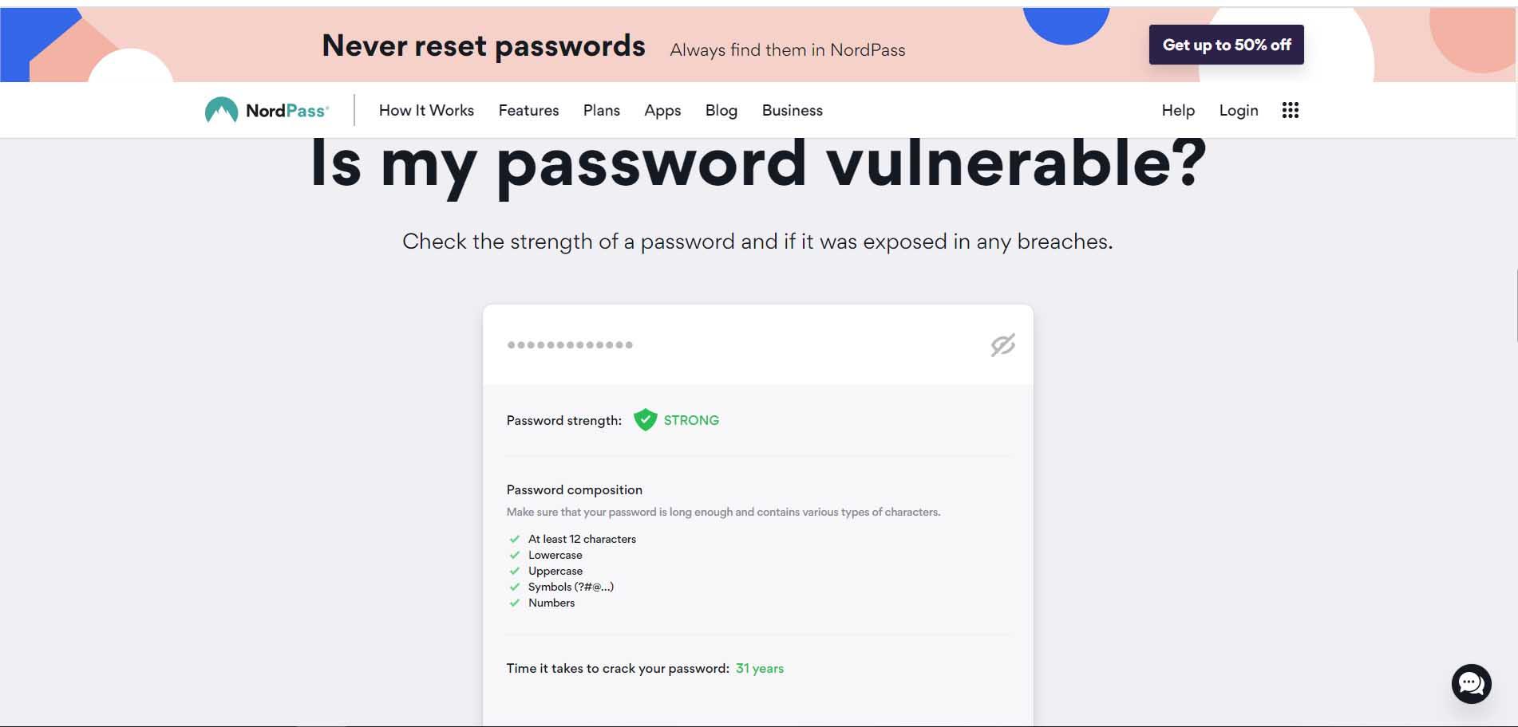
Task: Open the apps grid menu icon
Action: click(x=1290, y=110)
